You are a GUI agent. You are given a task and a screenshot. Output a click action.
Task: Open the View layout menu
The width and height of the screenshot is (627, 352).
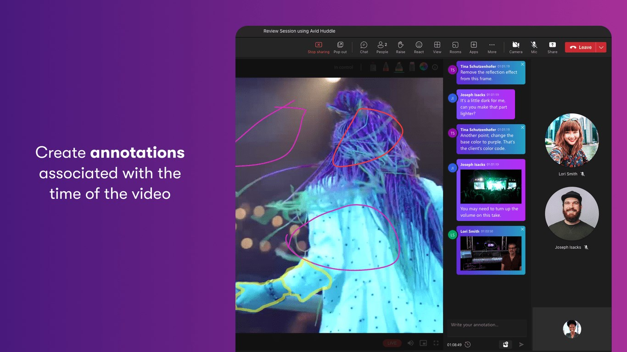click(x=437, y=47)
